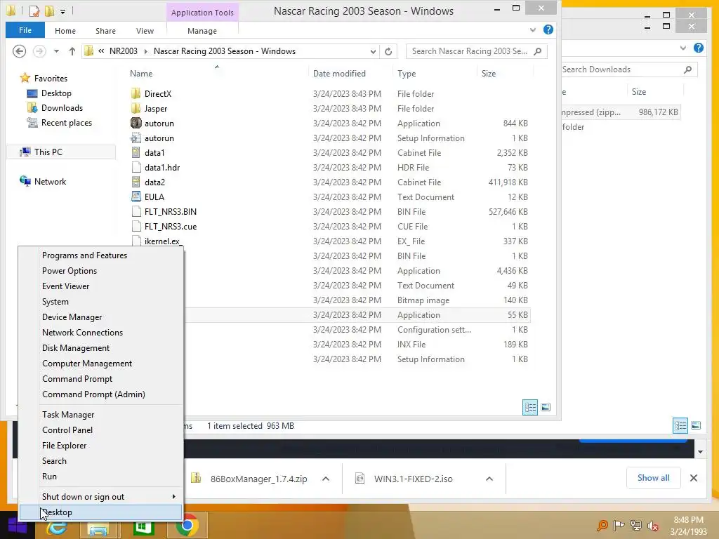Open recent locations dropdown arrow
This screenshot has width=719, height=539.
[56, 51]
